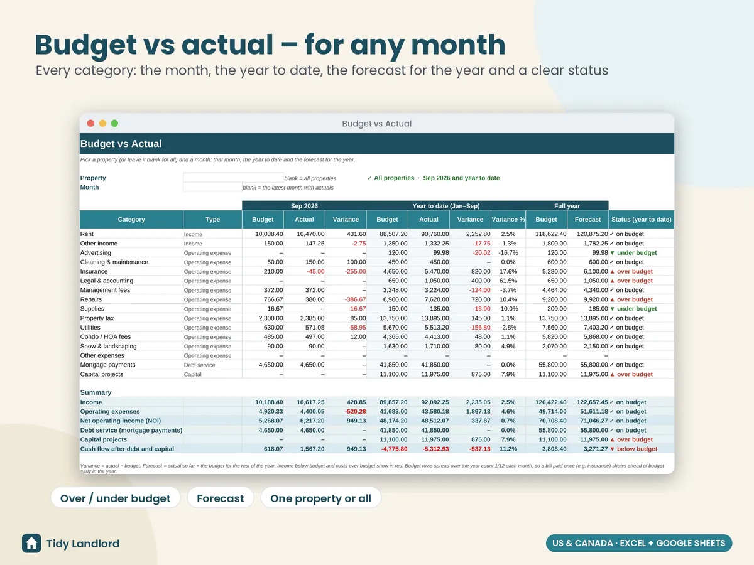Click the yellow minimize dot in window bar

pos(102,123)
